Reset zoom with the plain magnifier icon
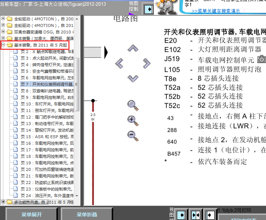 pyautogui.click(x=133, y=105)
